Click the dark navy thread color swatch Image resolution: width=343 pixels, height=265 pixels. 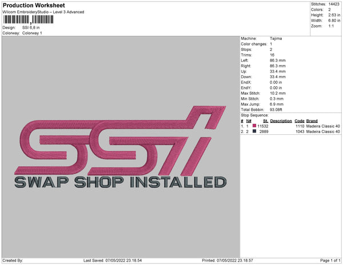[x=254, y=131]
